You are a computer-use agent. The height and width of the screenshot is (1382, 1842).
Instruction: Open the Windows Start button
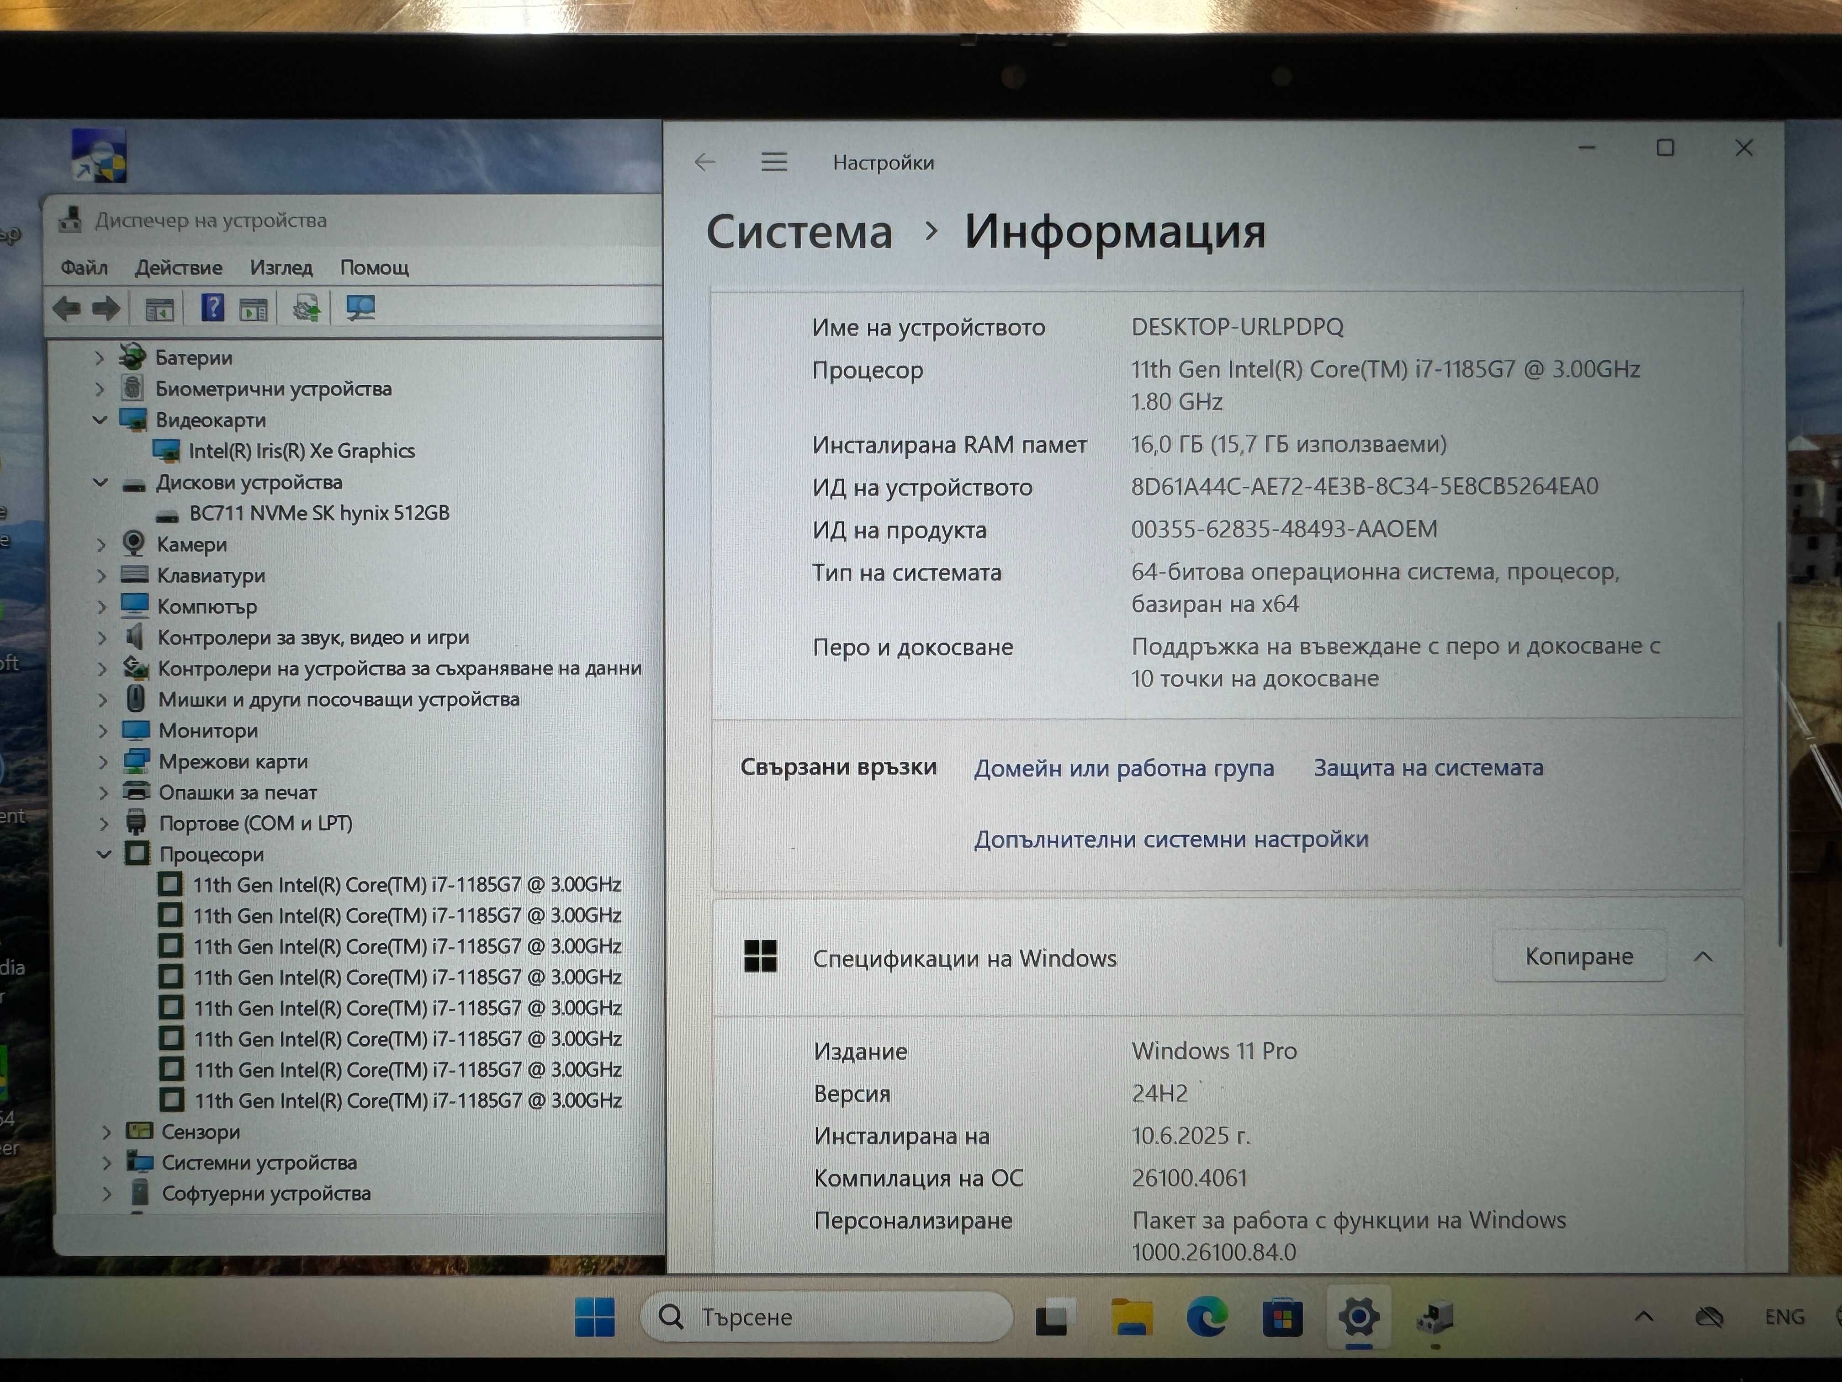[594, 1317]
